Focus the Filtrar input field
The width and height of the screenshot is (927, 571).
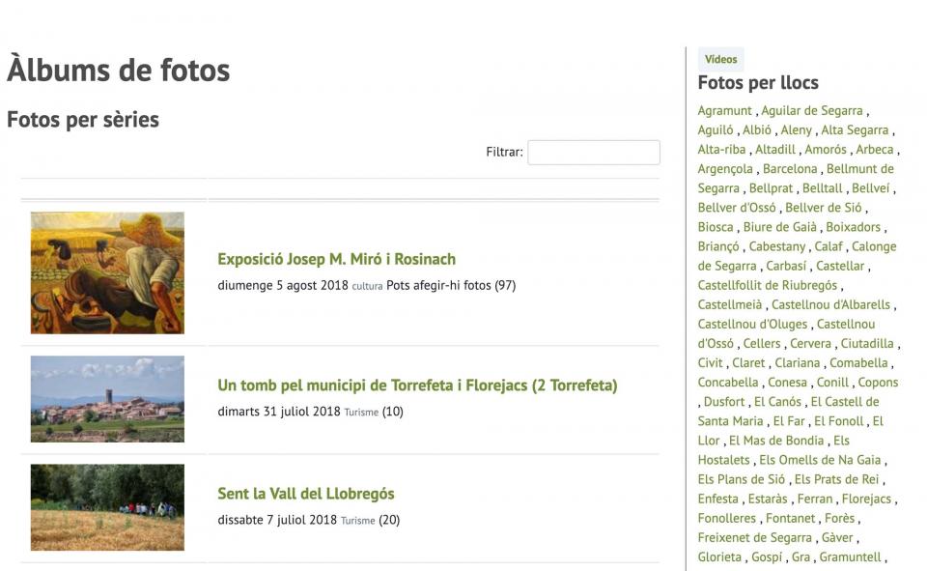594,152
